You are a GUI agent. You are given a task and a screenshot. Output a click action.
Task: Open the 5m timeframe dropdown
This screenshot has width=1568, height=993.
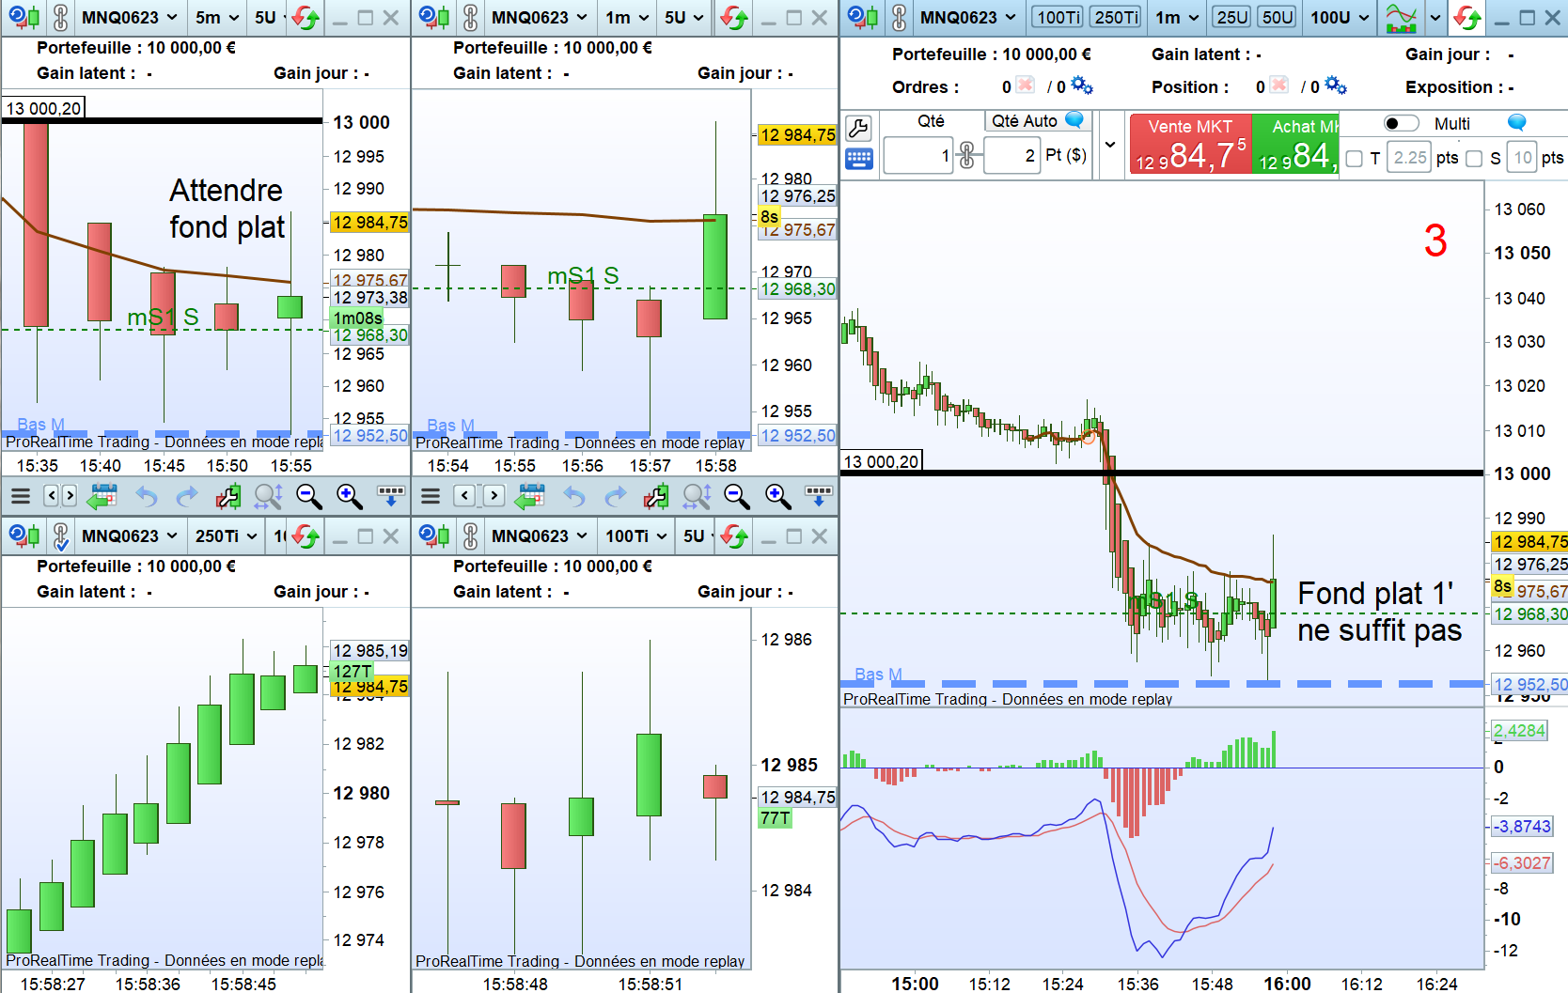pos(216,18)
